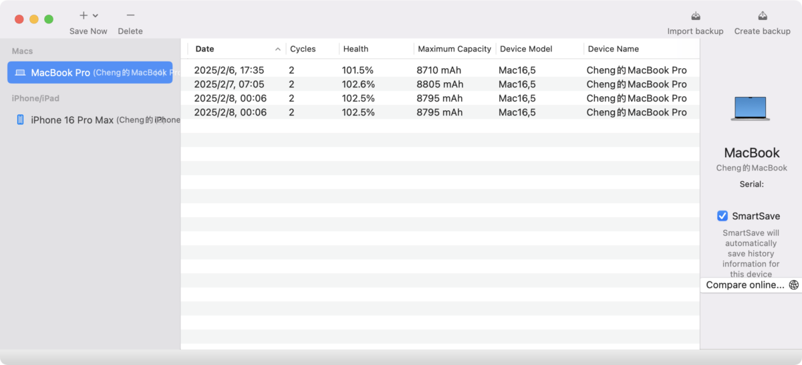
Task: Click the globe icon next to Compare online
Action: tap(793, 285)
